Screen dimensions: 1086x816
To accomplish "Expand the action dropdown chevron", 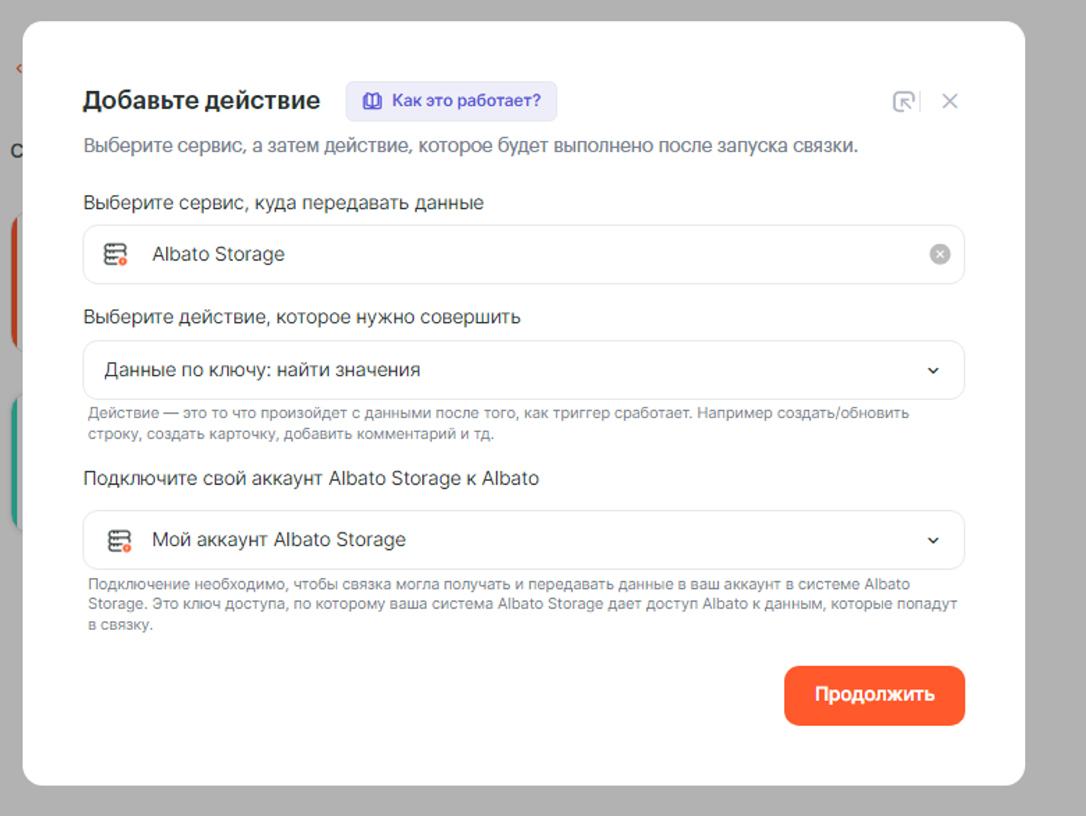I will tap(933, 370).
